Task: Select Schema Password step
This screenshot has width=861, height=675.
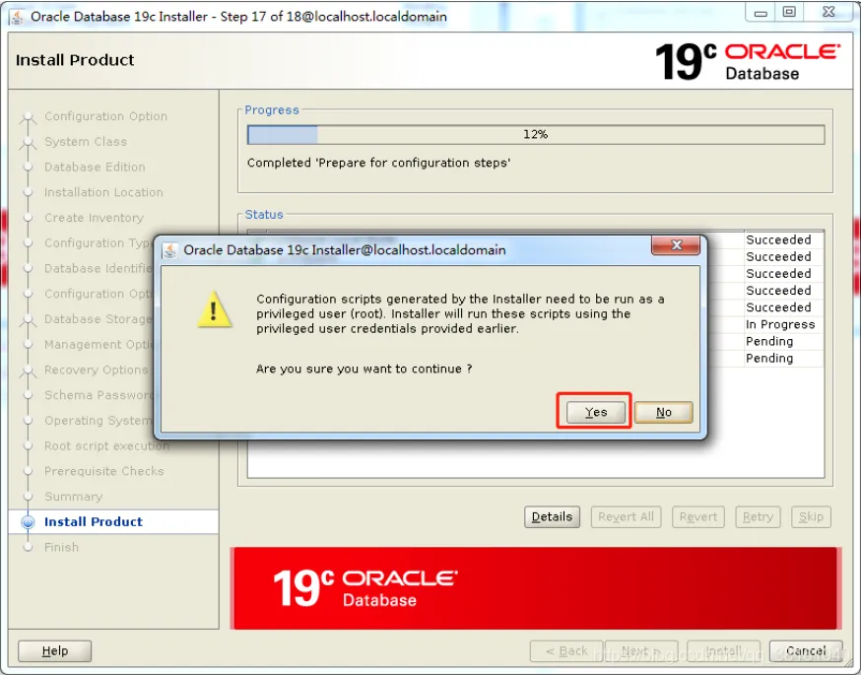Action: 99,395
